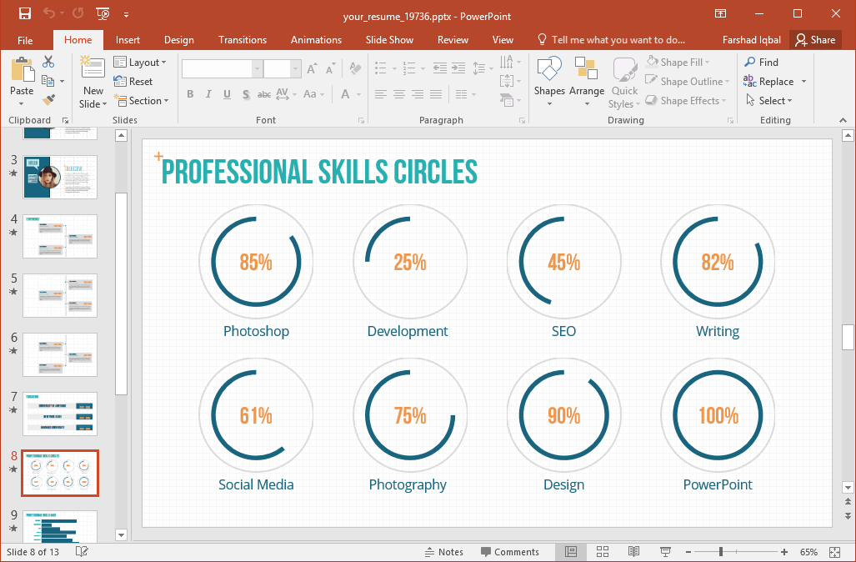Collapse the ribbon chevron
This screenshot has height=562, width=856.
click(x=843, y=120)
